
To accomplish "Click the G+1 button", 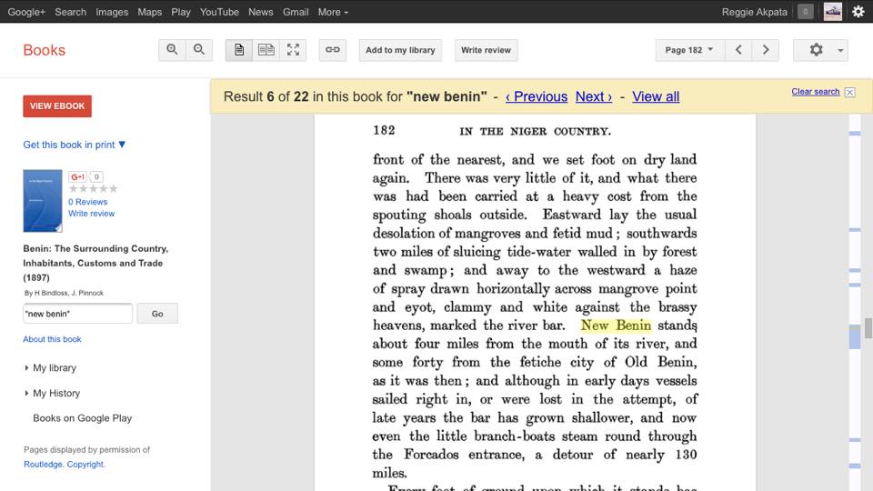I will (77, 177).
